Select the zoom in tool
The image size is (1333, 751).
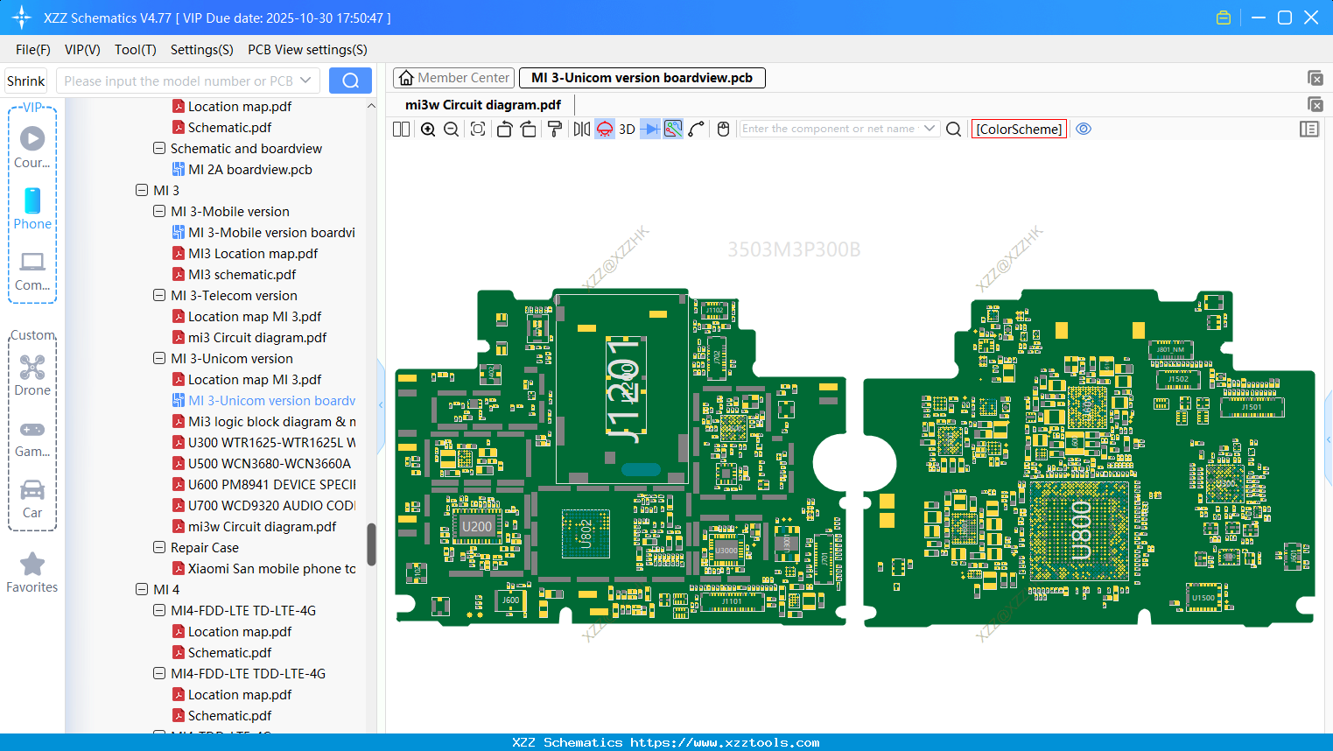pyautogui.click(x=428, y=129)
